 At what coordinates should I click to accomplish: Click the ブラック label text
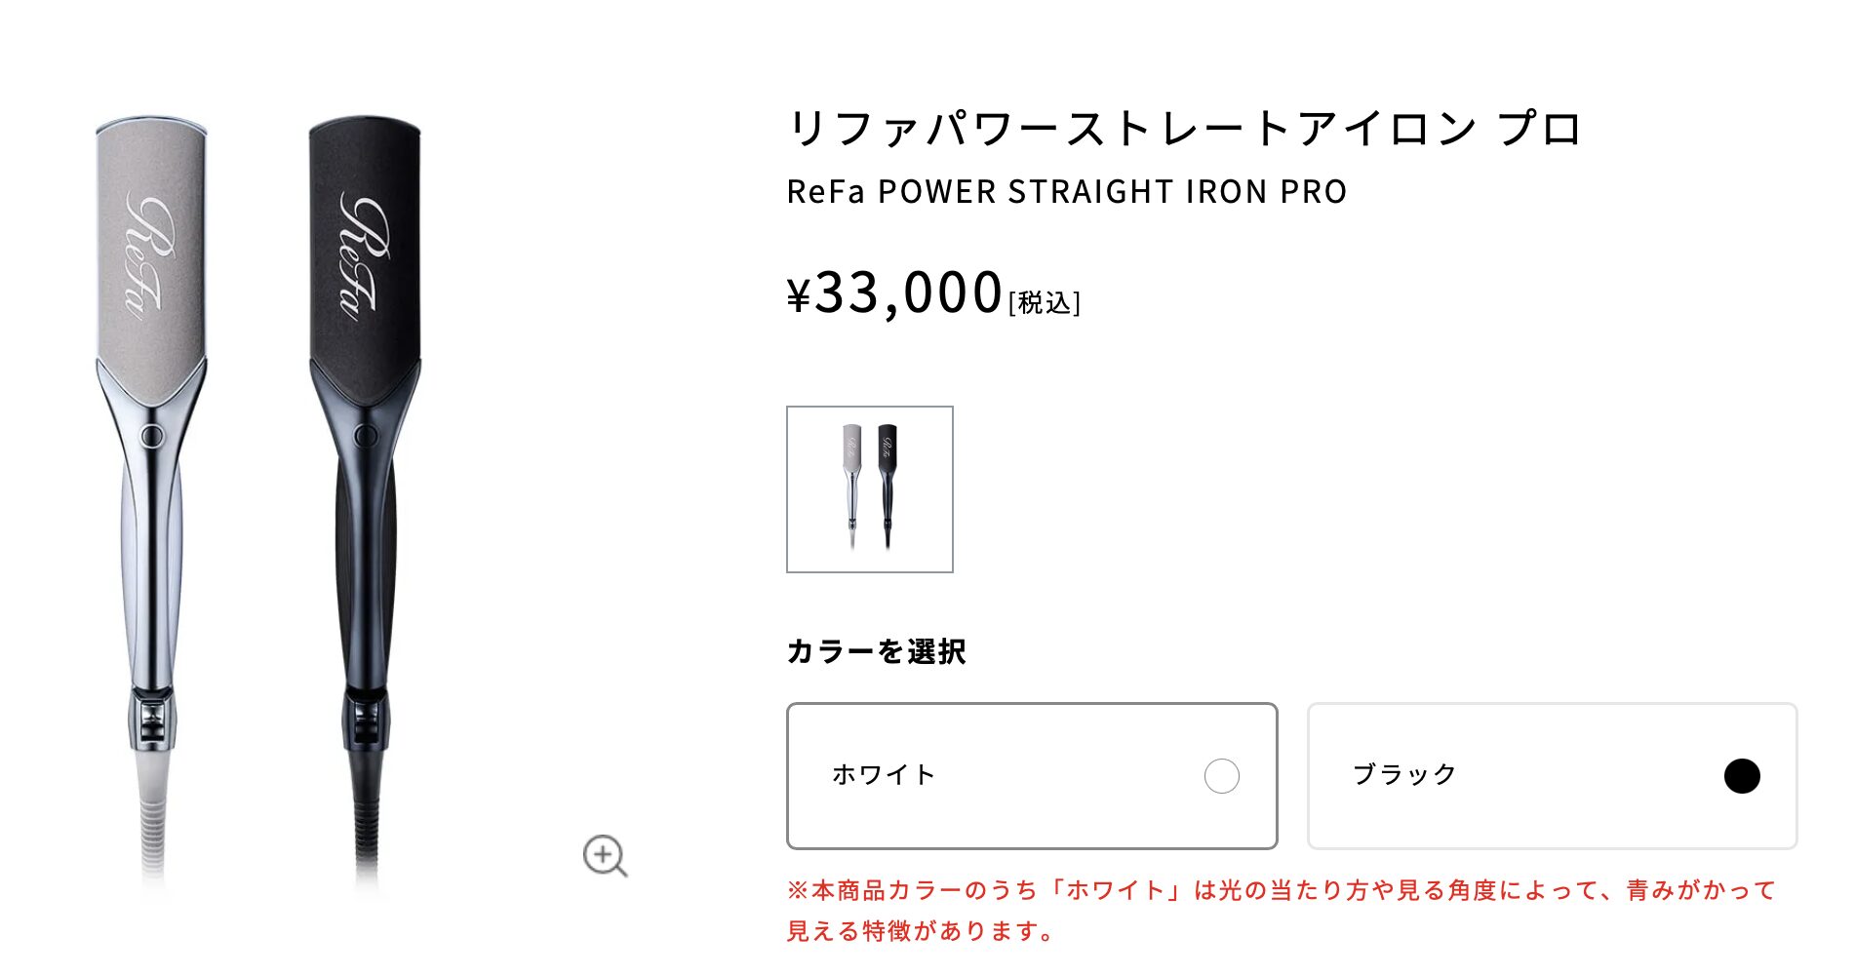[x=1404, y=775]
